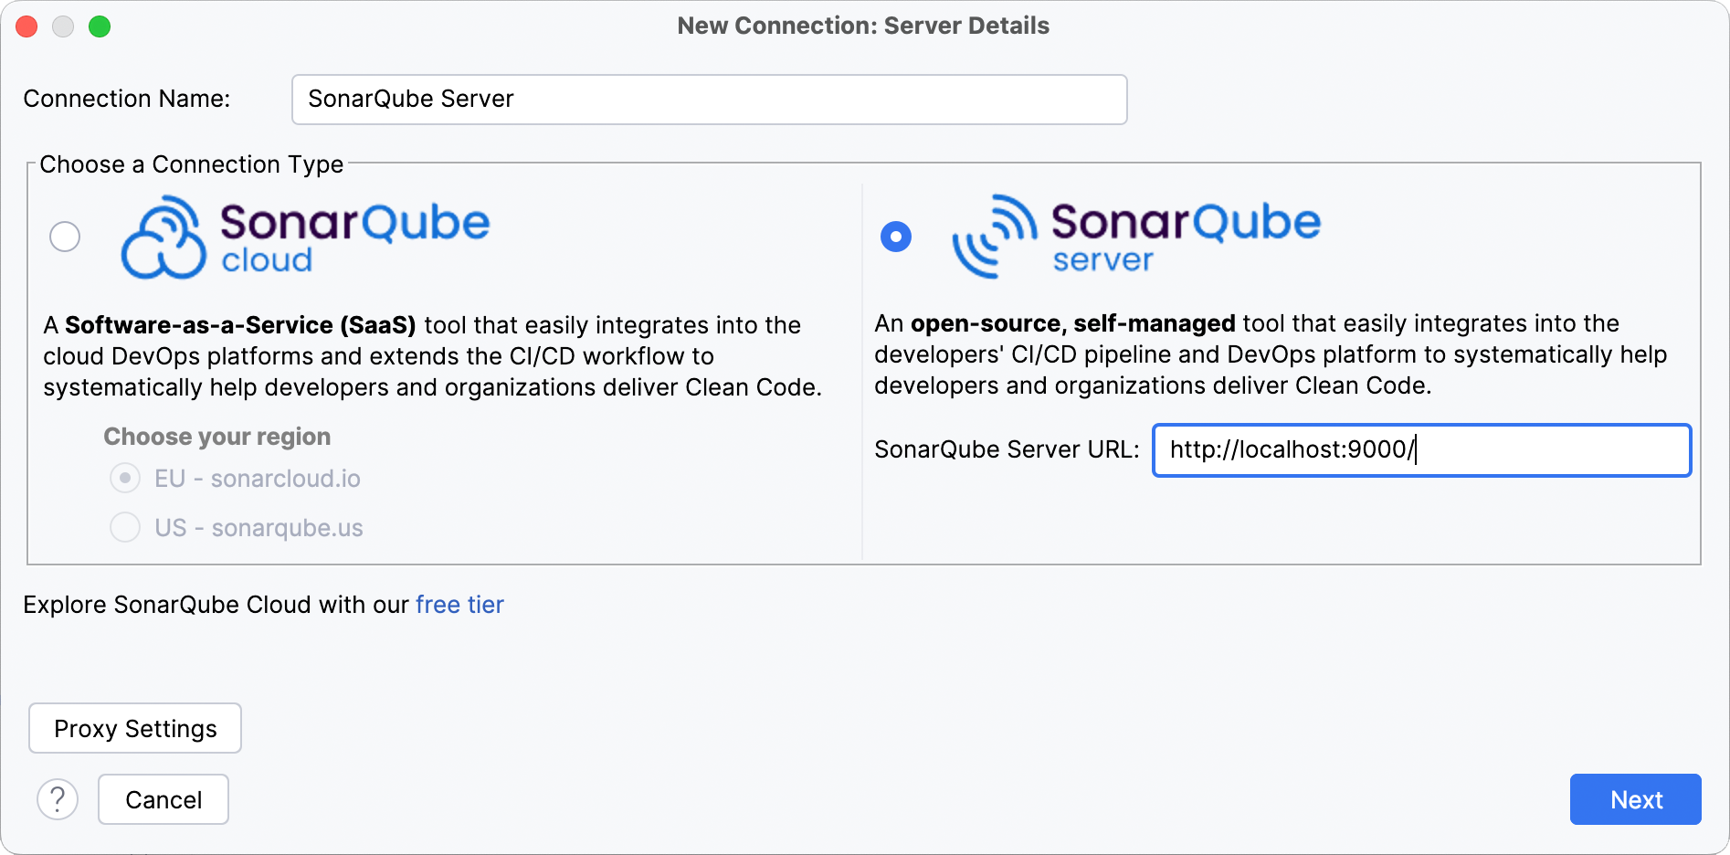Click the 'Connection Name:' label
The height and width of the screenshot is (855, 1730).
click(x=127, y=99)
